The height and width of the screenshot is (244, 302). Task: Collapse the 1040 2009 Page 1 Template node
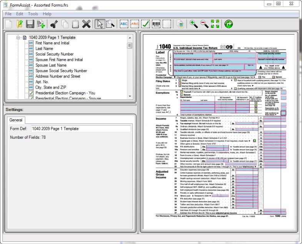tap(18, 37)
